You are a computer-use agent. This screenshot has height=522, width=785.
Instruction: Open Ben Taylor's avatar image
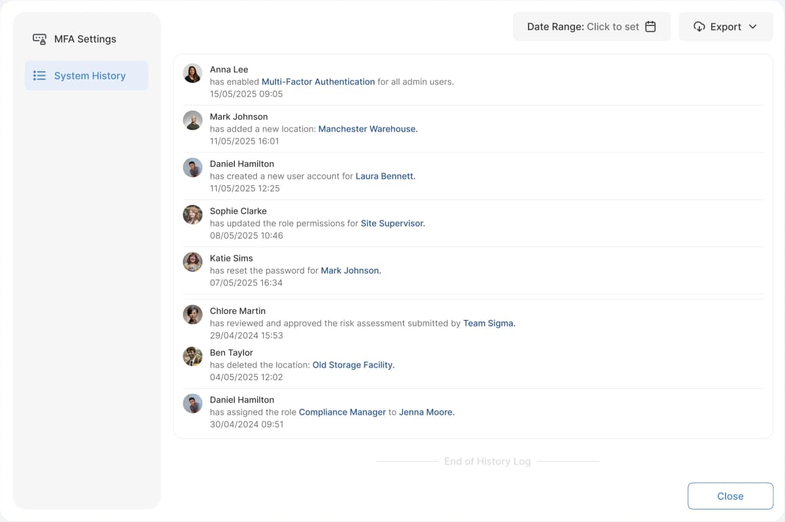[192, 357]
